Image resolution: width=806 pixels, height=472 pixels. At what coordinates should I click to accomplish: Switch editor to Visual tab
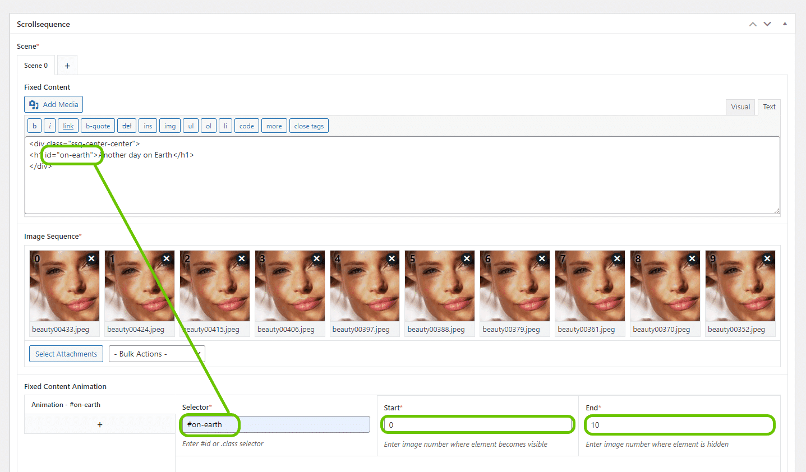(740, 107)
